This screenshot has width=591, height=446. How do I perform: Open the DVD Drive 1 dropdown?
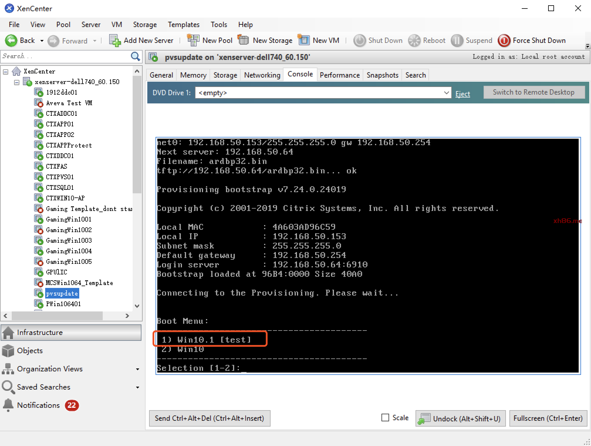[446, 93]
